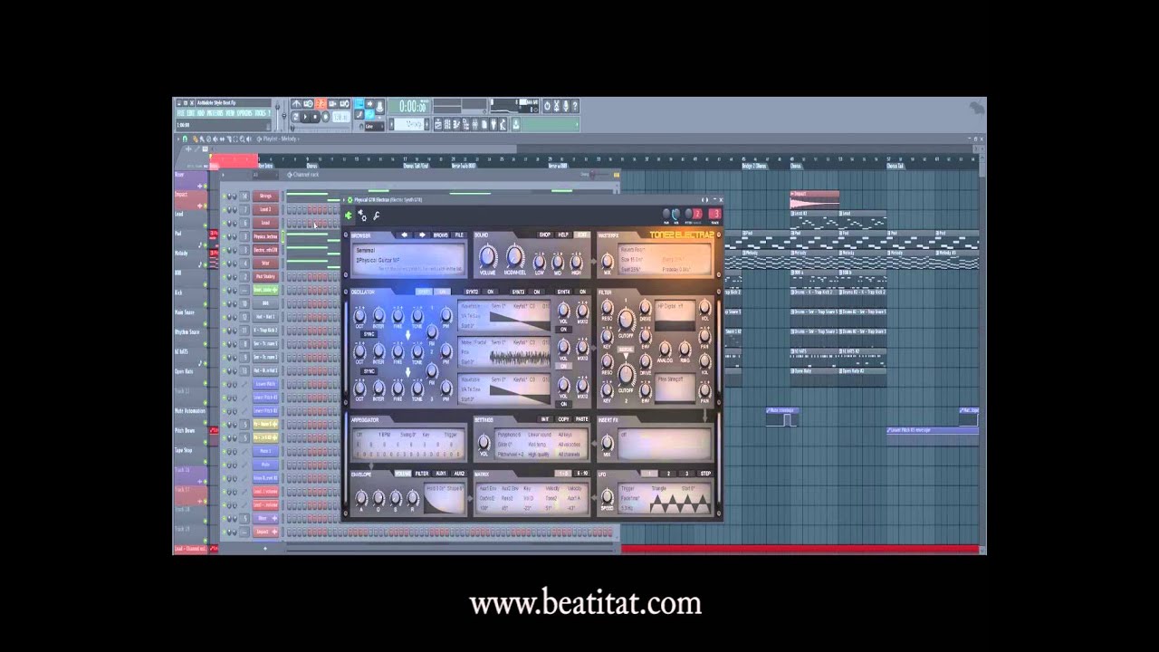The height and width of the screenshot is (652, 1159).
Task: Click next preset arrow in Electra2 browser
Action: pyautogui.click(x=422, y=235)
